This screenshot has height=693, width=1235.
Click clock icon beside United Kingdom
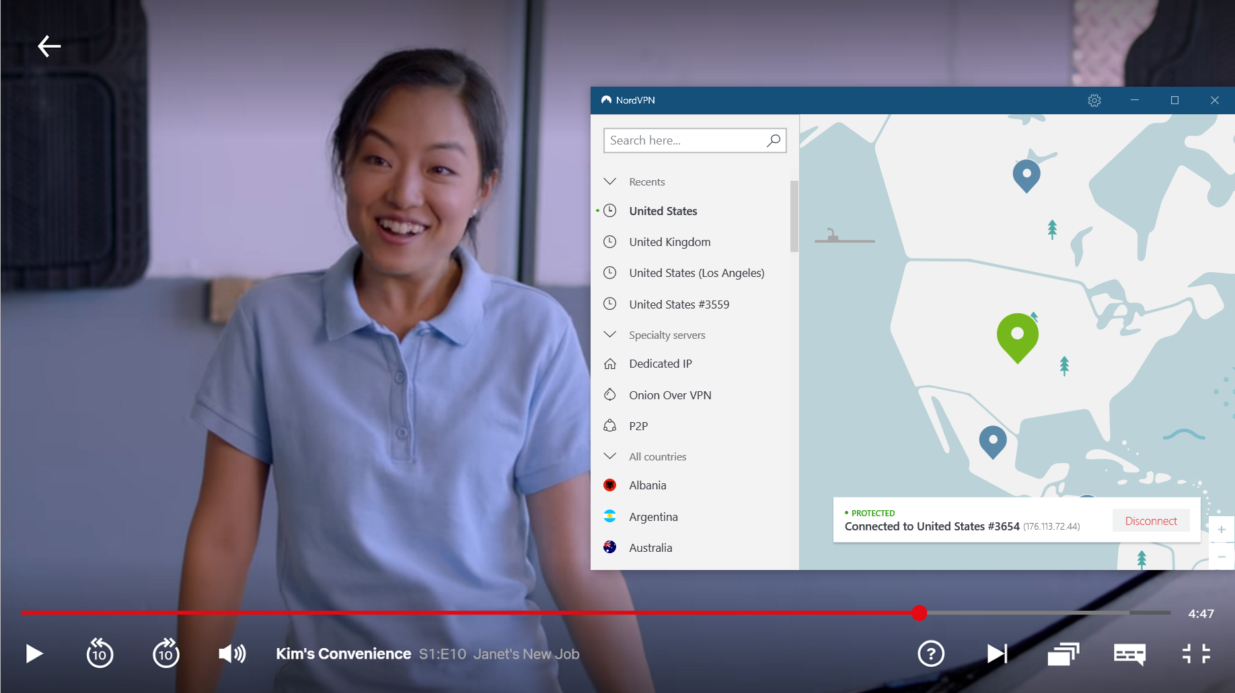[x=610, y=241]
